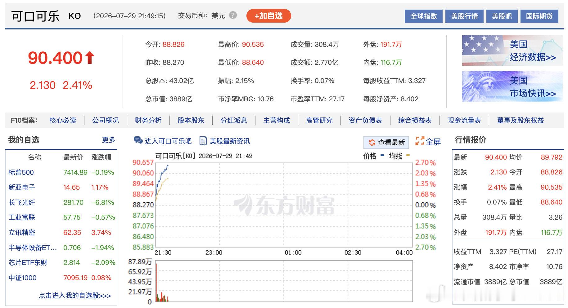
Task: Click the document icon beside 美股最新资讯
Action: pyautogui.click(x=203, y=141)
